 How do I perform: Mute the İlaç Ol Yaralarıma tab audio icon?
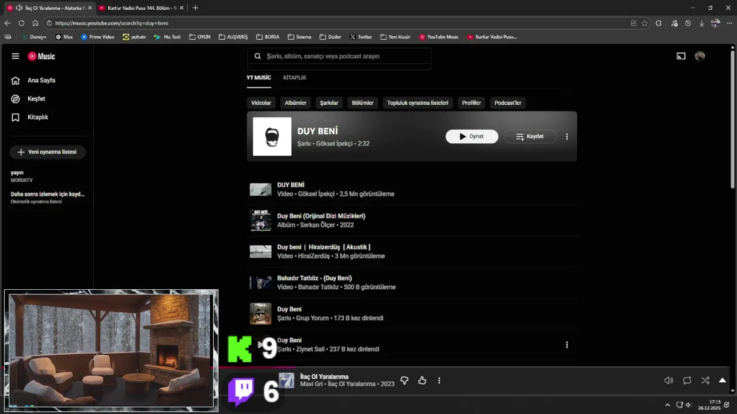pyautogui.click(x=20, y=8)
